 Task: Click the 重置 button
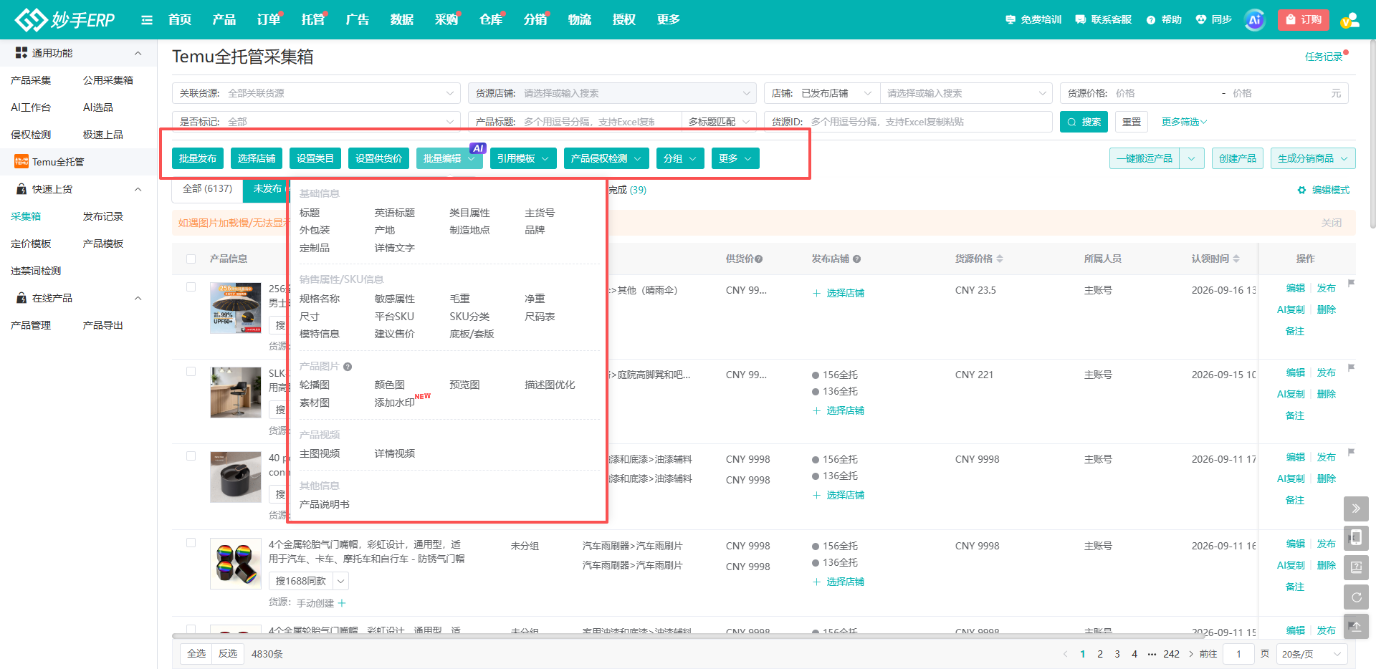pyautogui.click(x=1132, y=122)
